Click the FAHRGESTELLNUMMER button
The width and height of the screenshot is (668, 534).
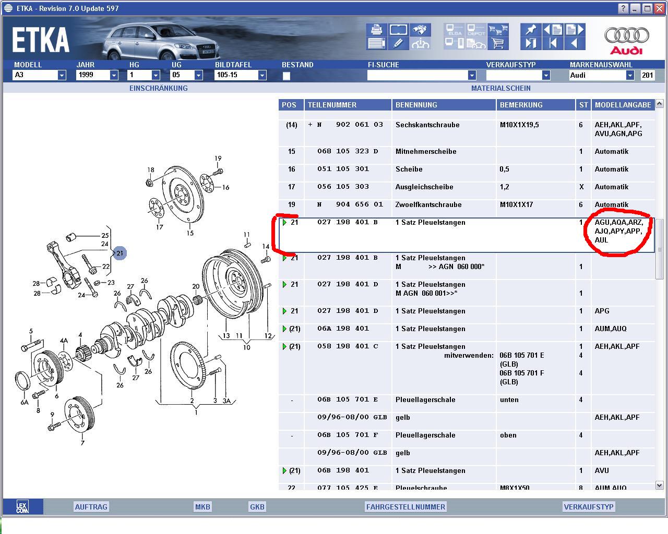406,507
